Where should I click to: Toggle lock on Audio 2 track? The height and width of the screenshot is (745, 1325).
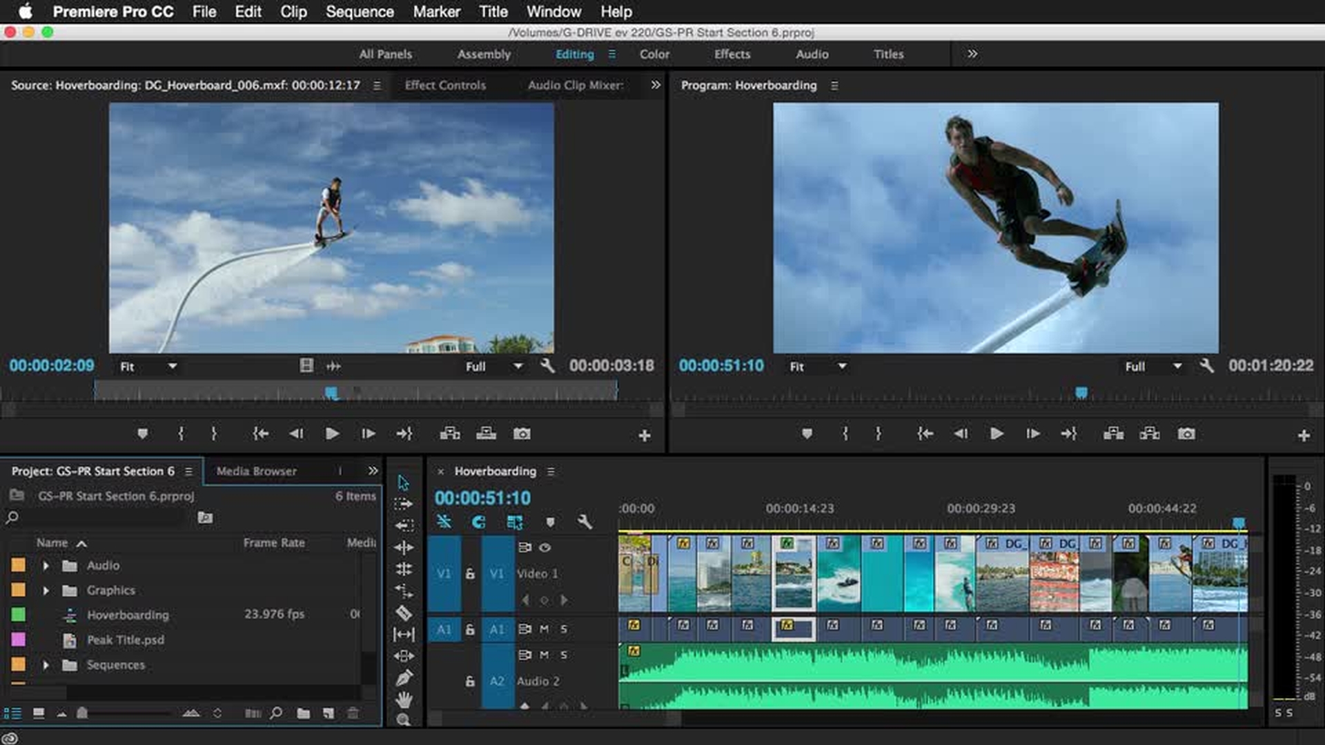(x=470, y=682)
